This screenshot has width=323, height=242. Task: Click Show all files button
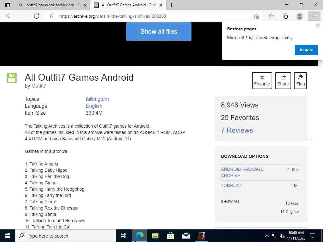[x=159, y=32]
